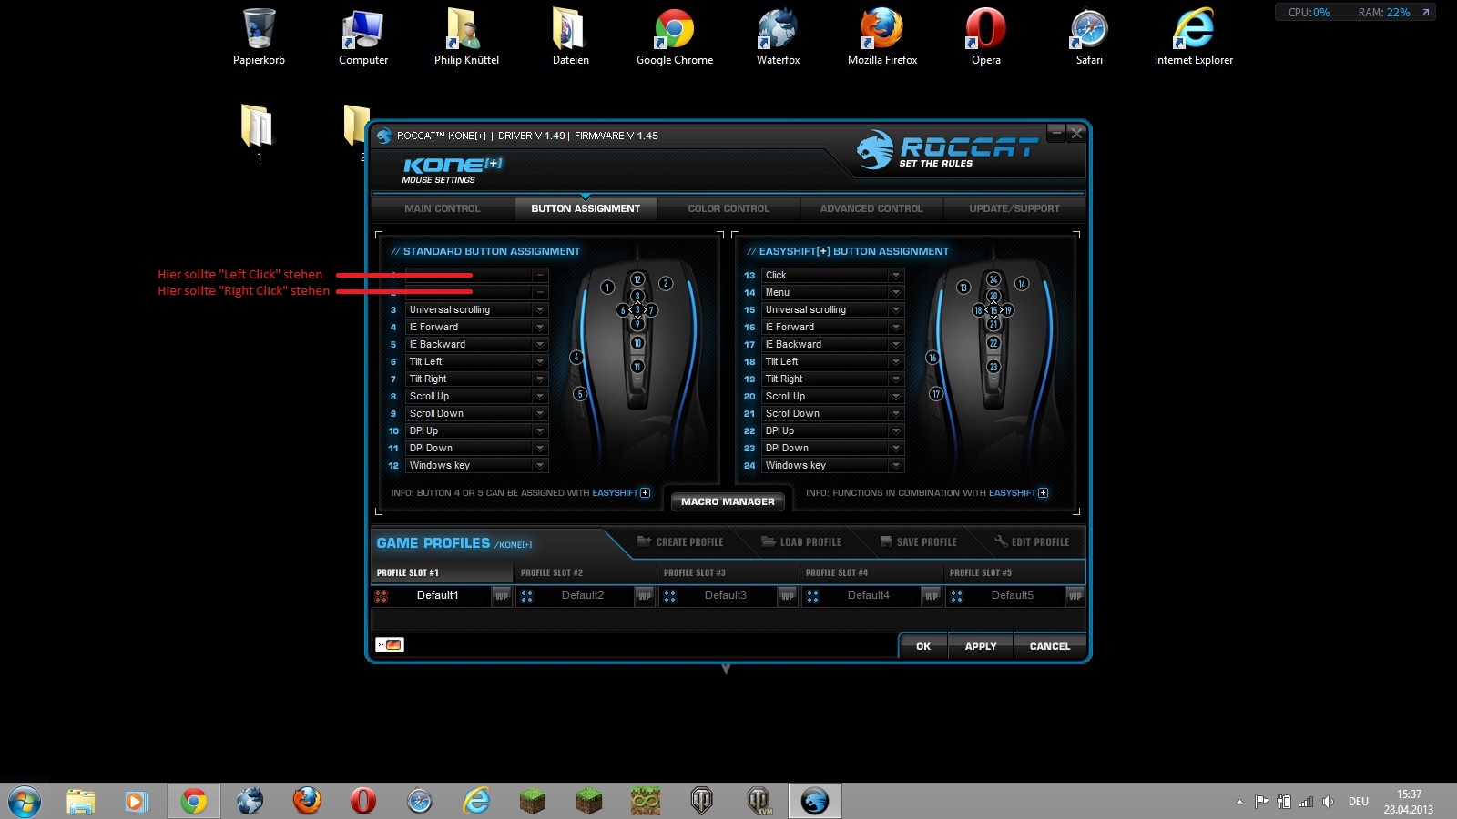The width and height of the screenshot is (1457, 819).
Task: Click the WP button for Default1 profile
Action: coord(501,596)
